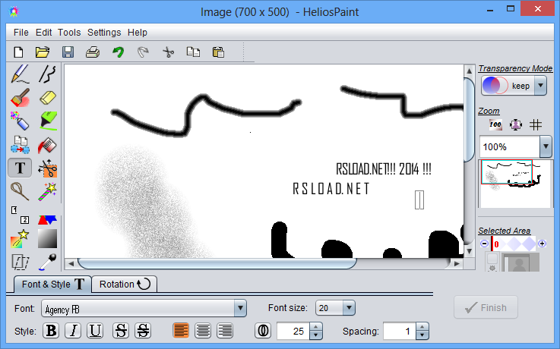Open the Tools menu
Image resolution: width=560 pixels, height=349 pixels.
click(69, 33)
